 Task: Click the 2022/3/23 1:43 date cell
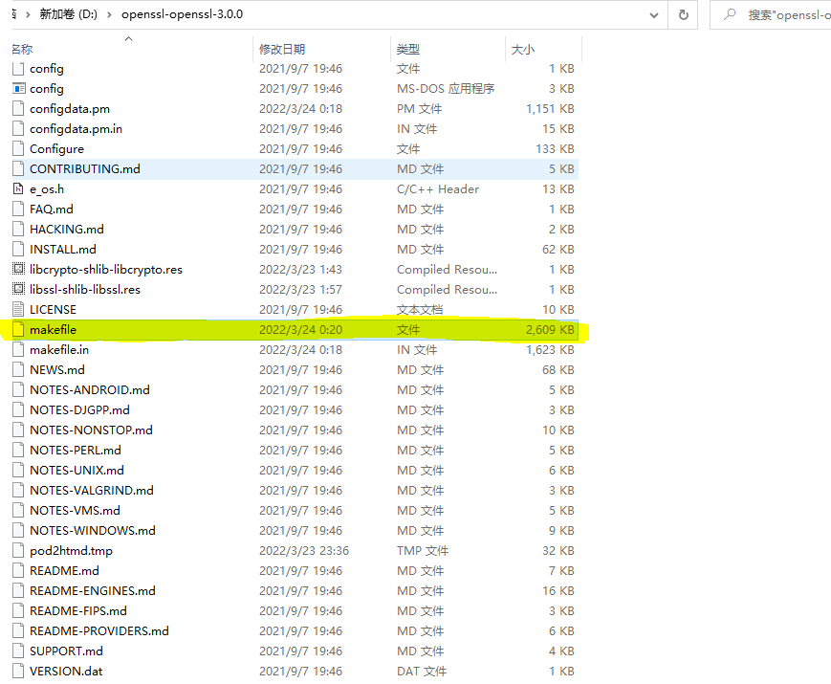click(300, 270)
